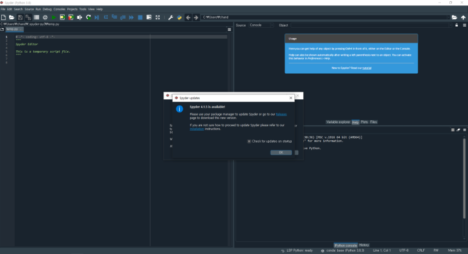Open the tutorial link in the Usage box
The height and width of the screenshot is (254, 468).
tap(367, 68)
